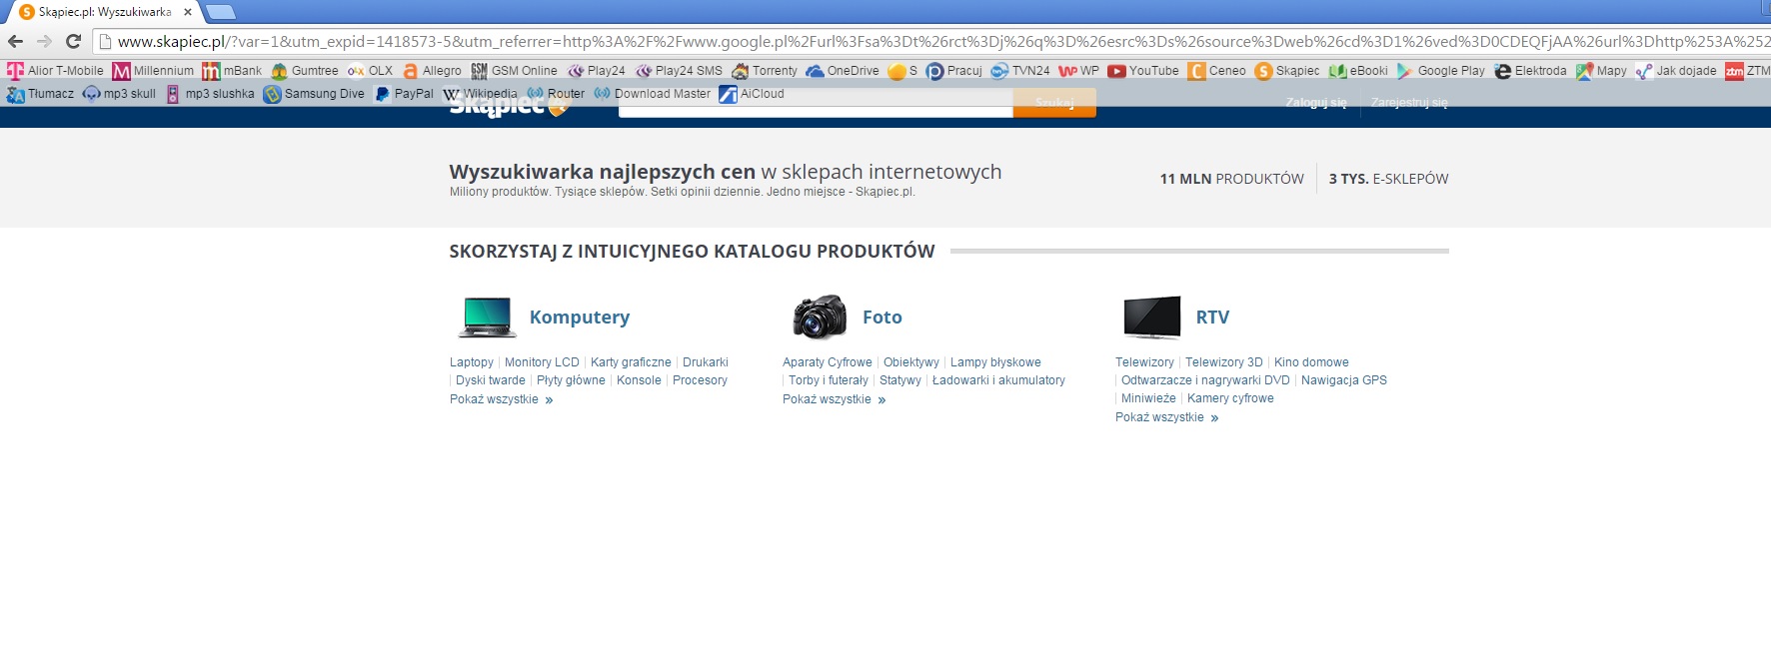The image size is (1771, 647).
Task: Open the PayPal bookmark
Action: pyautogui.click(x=404, y=94)
